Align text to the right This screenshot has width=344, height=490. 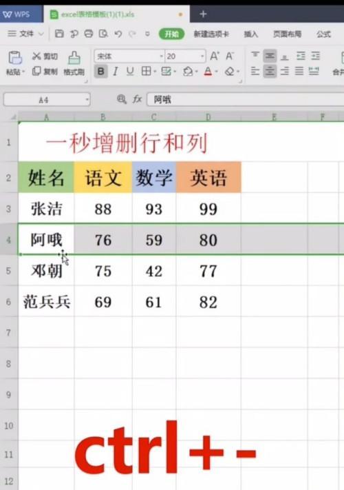coord(284,72)
